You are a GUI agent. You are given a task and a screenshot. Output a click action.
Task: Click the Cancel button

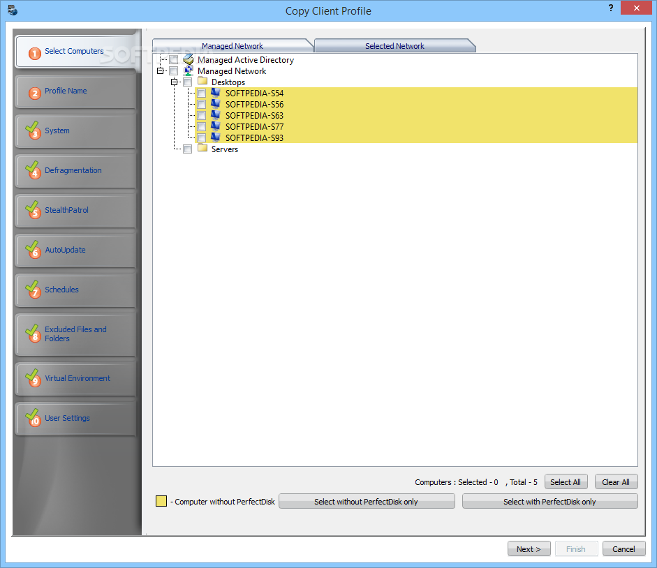[x=624, y=548]
